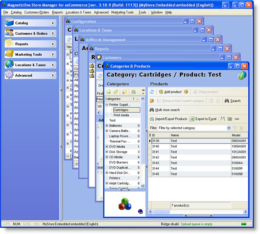Click Import/Export Products button
The height and width of the screenshot is (234, 260).
pos(168,119)
